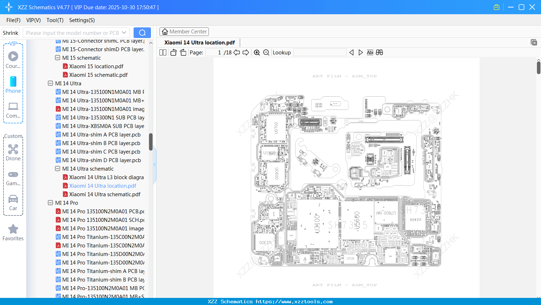541x305 pixels.
Task: Go to the next page with forward arrow
Action: [246, 52]
